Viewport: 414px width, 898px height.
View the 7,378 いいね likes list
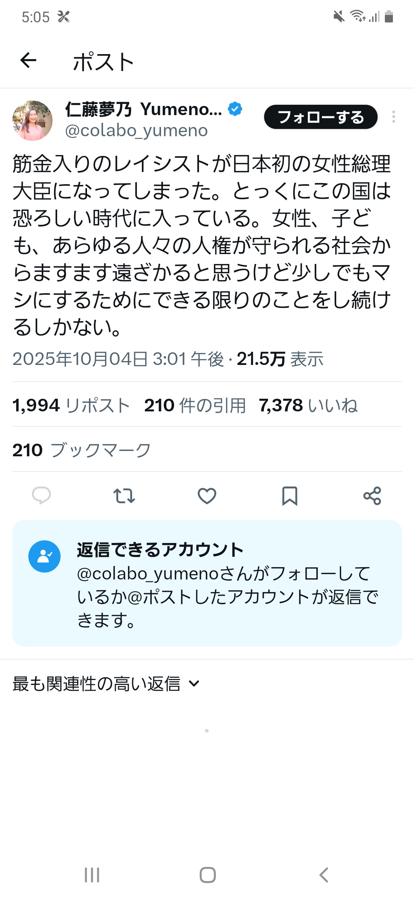click(x=308, y=405)
